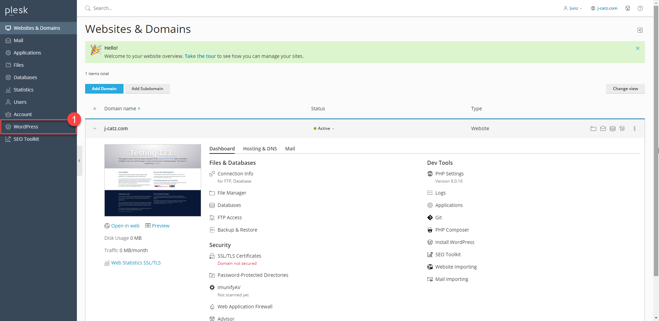The width and height of the screenshot is (659, 321).
Task: Click the Change view button
Action: click(625, 89)
